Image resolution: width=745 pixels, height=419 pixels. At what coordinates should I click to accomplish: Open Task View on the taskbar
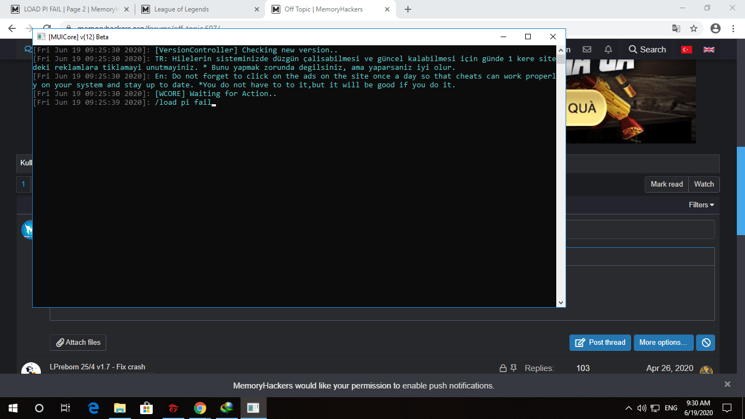click(x=65, y=408)
